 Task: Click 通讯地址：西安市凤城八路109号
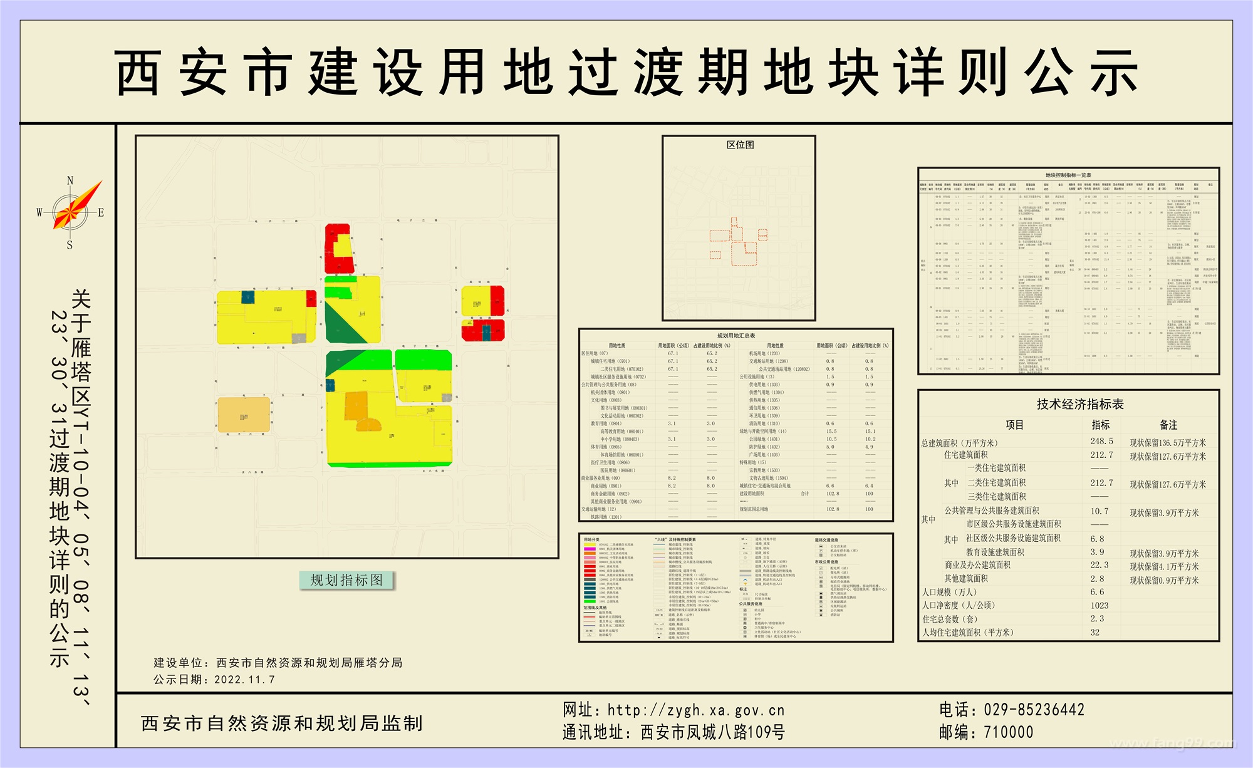click(673, 732)
